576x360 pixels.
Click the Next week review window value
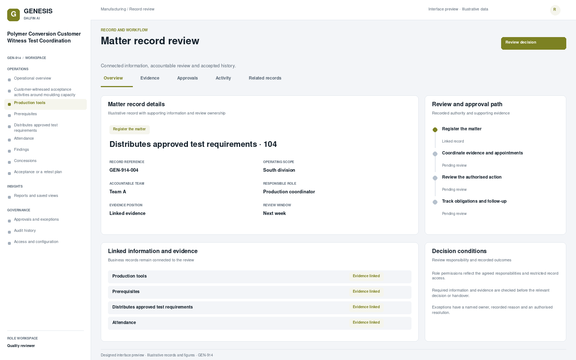[x=274, y=213]
